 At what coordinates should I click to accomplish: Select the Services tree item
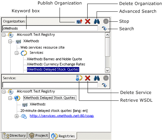coord(36,53)
